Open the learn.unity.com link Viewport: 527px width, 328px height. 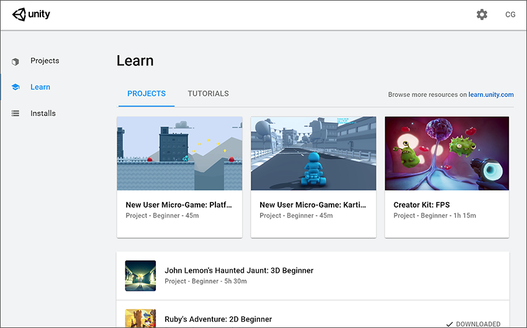point(491,95)
